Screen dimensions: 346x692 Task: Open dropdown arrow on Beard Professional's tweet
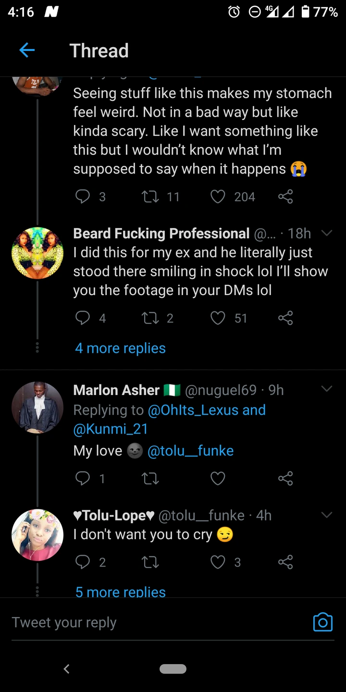pyautogui.click(x=327, y=234)
